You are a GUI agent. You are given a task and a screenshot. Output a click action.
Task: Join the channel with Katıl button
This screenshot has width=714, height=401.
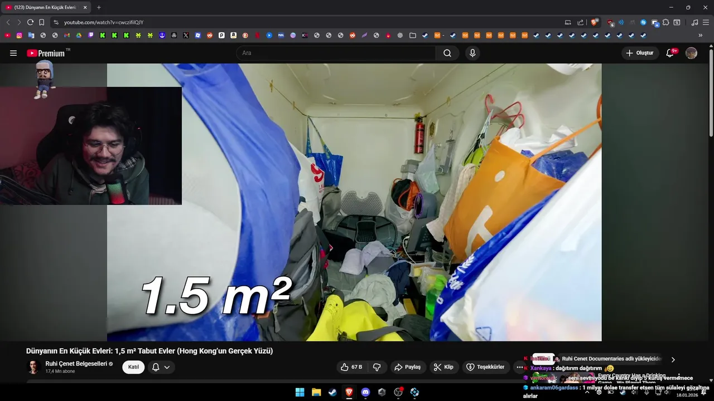coord(133,367)
